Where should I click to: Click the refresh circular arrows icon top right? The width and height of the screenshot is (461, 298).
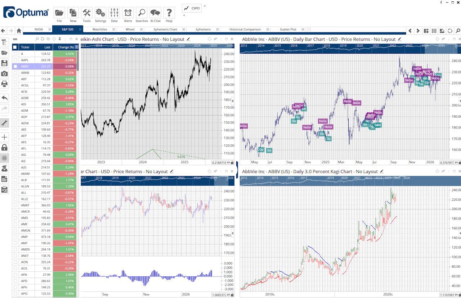pyautogui.click(x=450, y=31)
